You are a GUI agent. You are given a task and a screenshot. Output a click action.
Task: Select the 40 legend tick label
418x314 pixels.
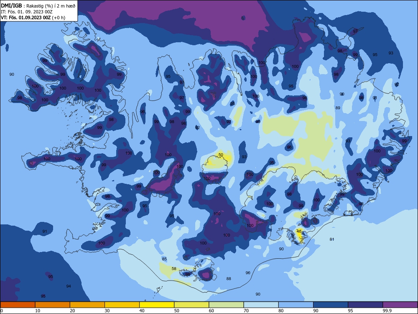(x=142, y=311)
